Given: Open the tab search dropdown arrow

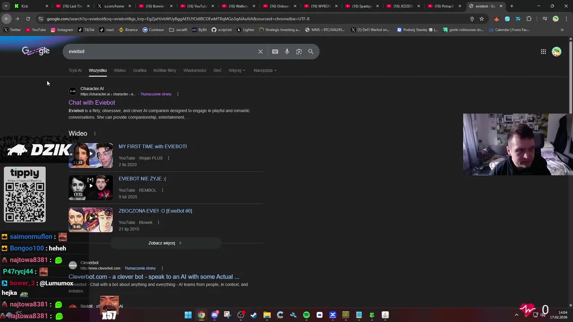Looking at the screenshot, I should tap(6, 6).
